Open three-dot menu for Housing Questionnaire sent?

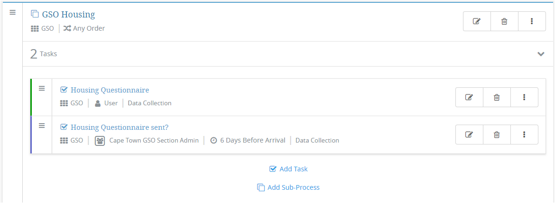click(x=524, y=134)
